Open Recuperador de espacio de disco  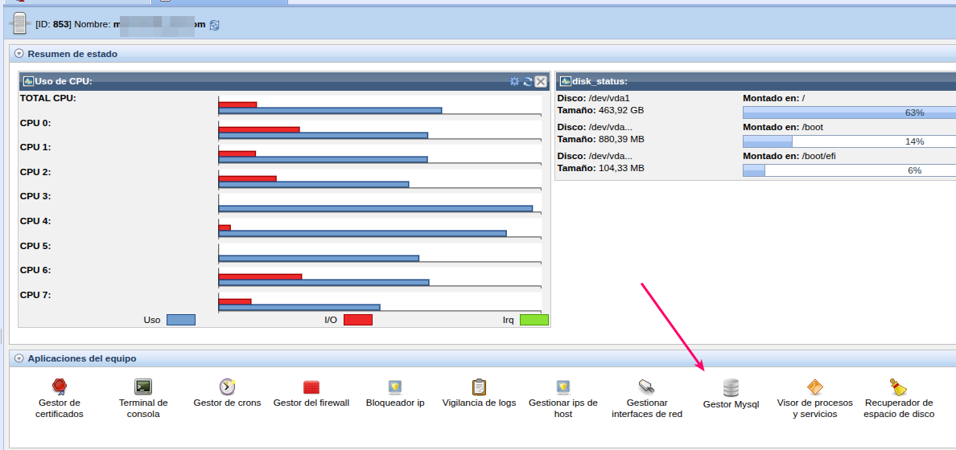(x=899, y=387)
